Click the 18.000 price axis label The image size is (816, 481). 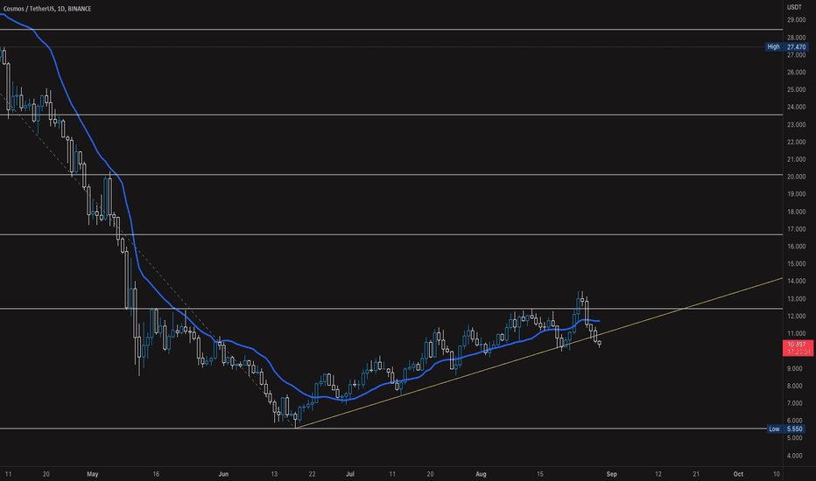tap(796, 212)
